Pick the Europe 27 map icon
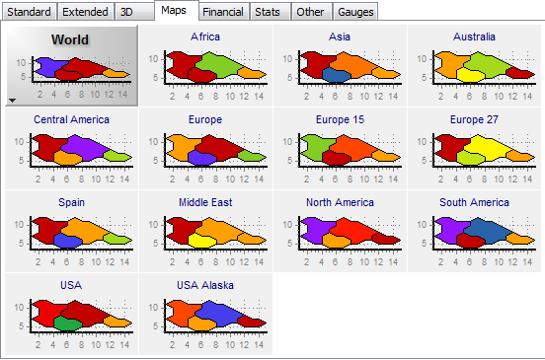The height and width of the screenshot is (360, 545). click(x=474, y=149)
